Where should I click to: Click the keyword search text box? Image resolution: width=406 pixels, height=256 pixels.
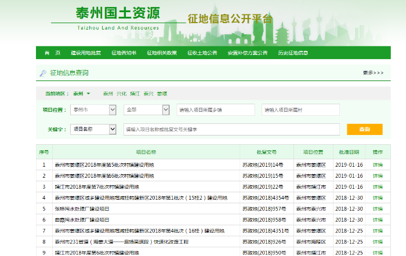[231, 129]
